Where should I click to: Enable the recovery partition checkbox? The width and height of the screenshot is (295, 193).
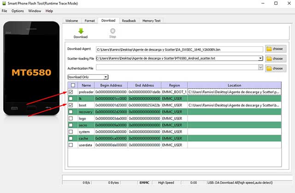71,112
